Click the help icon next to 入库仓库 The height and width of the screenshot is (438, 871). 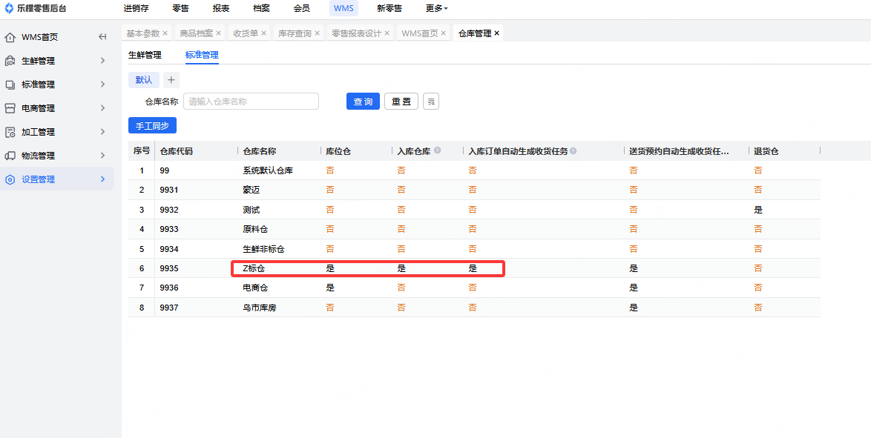[438, 150]
